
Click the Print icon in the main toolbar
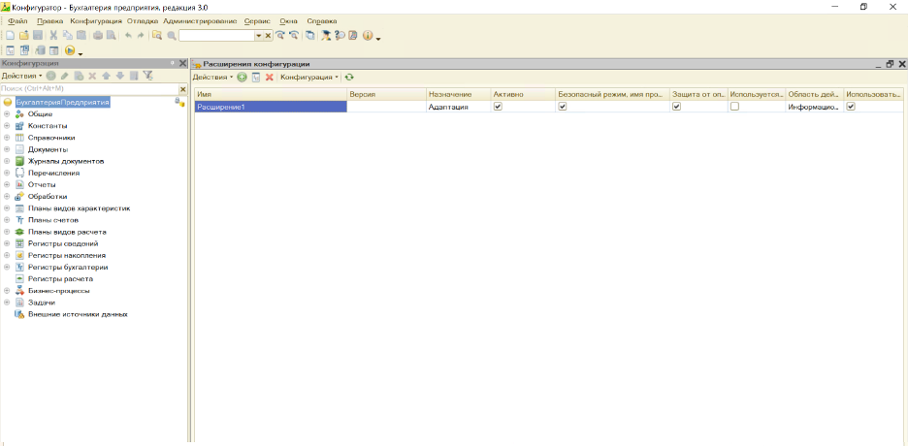click(x=98, y=36)
